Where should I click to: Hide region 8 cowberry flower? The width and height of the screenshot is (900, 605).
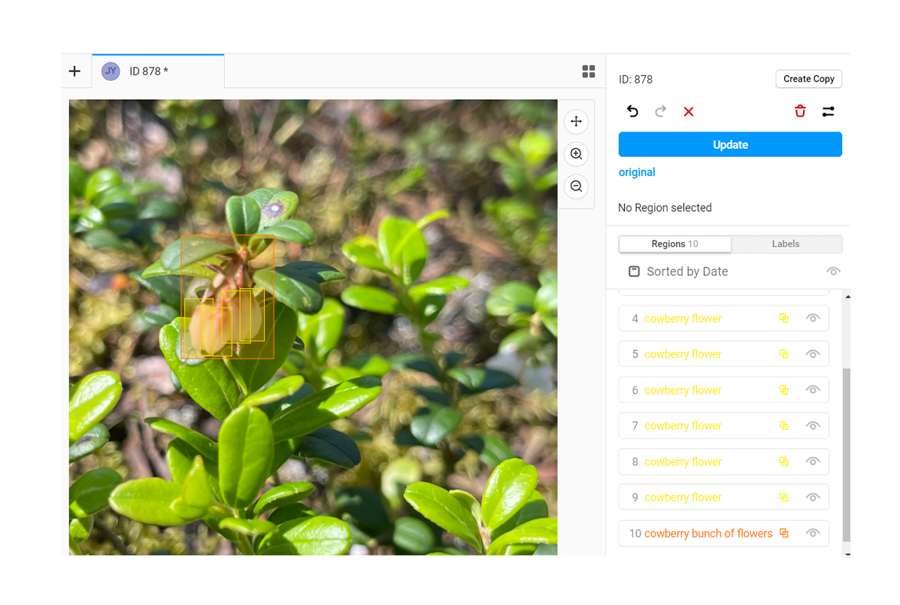[x=813, y=461]
